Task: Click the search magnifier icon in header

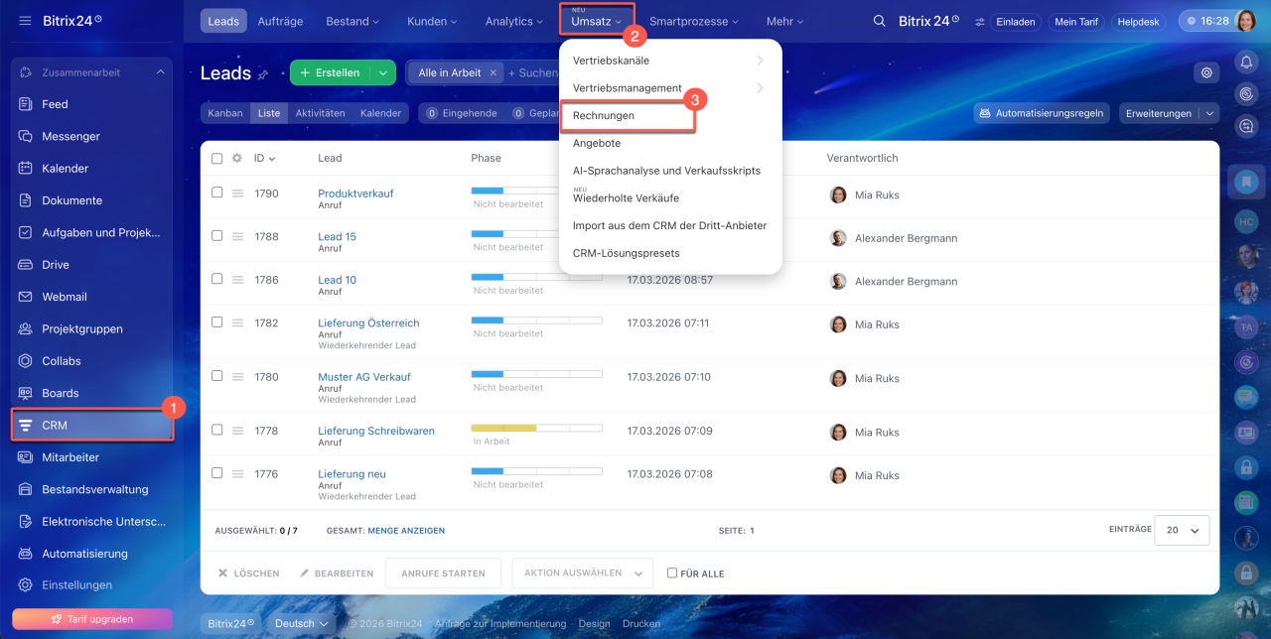Action: tap(879, 21)
